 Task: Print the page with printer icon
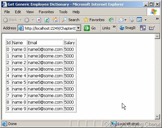[131, 20]
